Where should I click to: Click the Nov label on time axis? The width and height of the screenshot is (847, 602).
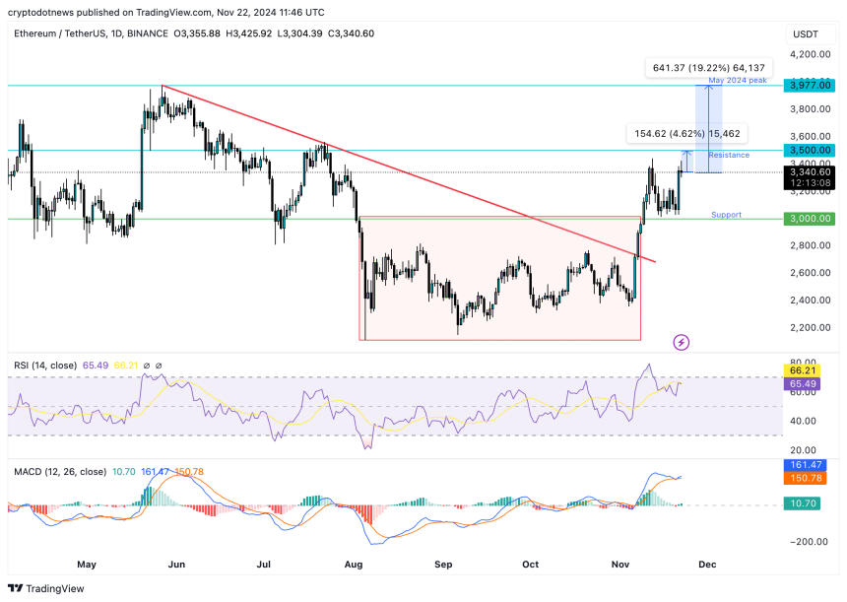click(x=619, y=565)
